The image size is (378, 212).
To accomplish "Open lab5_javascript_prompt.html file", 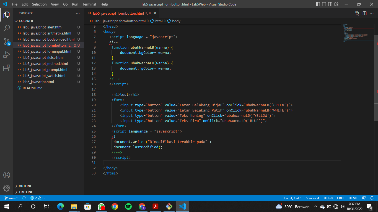I will point(49,70).
